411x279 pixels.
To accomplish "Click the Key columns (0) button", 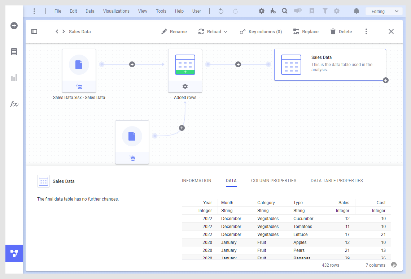I will [261, 32].
